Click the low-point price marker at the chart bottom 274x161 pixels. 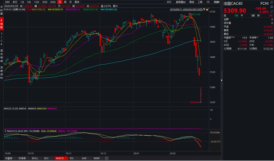(194, 102)
